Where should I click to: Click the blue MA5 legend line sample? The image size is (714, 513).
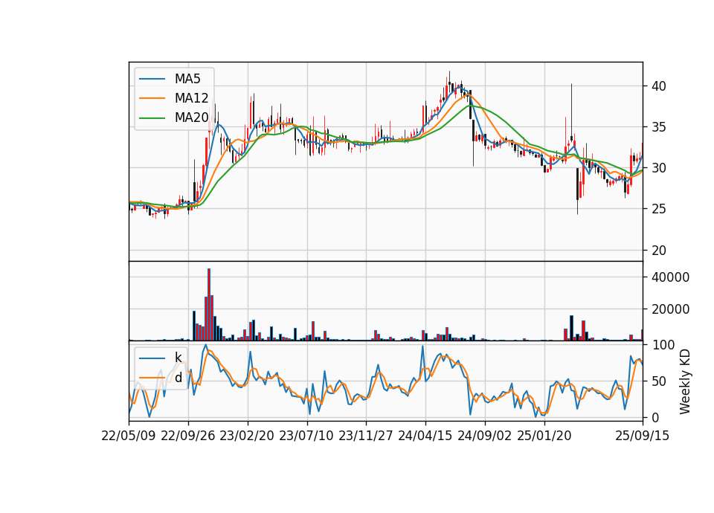tap(152, 80)
